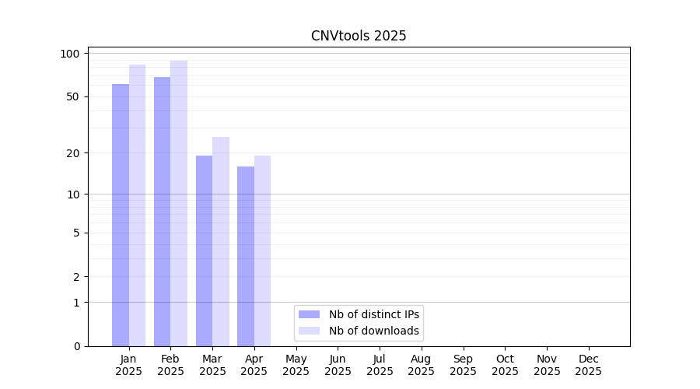Click the 100 y-axis tick label
This screenshot has width=700, height=389.
[71, 54]
